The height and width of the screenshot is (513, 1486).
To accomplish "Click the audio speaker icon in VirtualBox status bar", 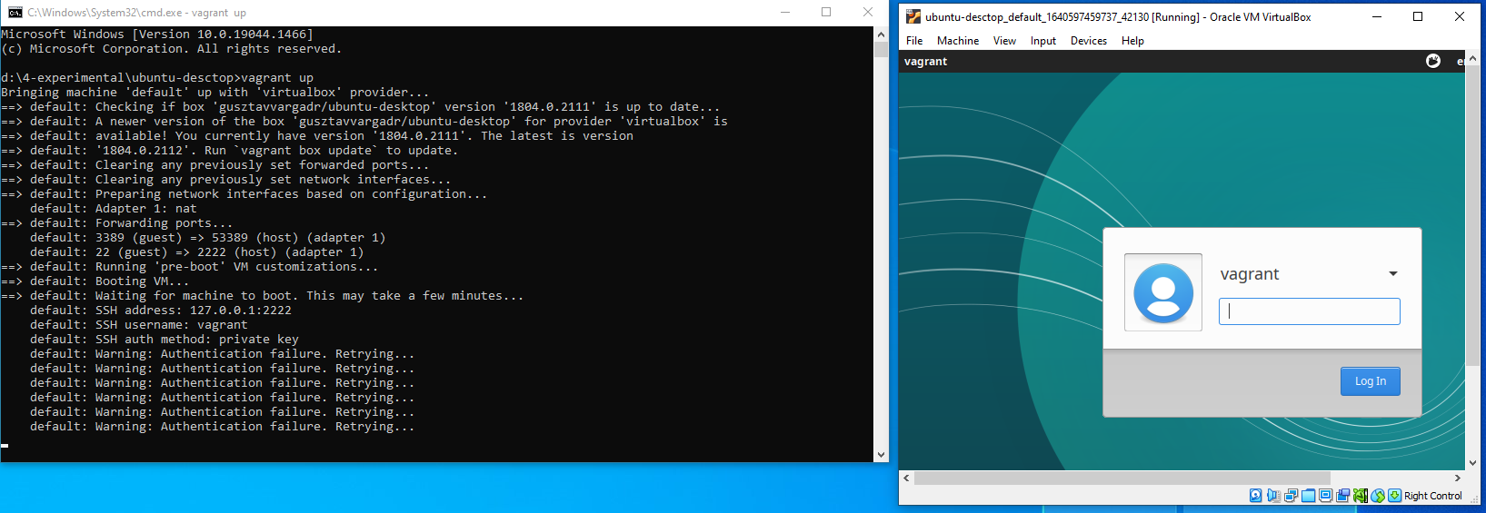I will [x=1273, y=496].
